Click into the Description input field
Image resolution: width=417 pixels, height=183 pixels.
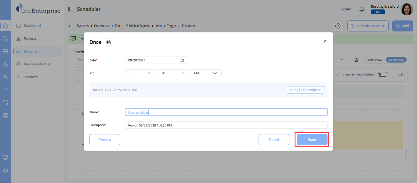pos(226,125)
